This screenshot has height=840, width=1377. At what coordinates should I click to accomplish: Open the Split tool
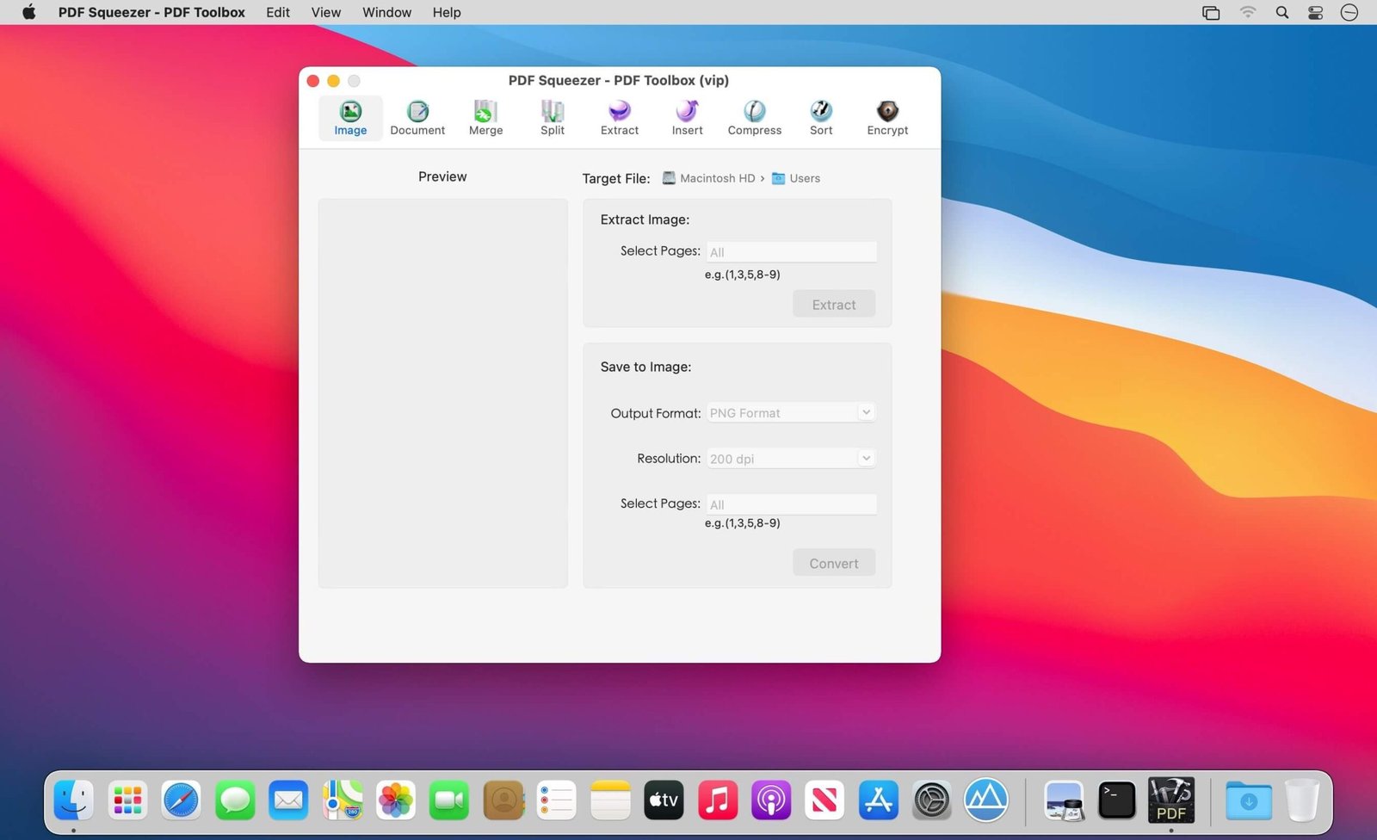[552, 118]
